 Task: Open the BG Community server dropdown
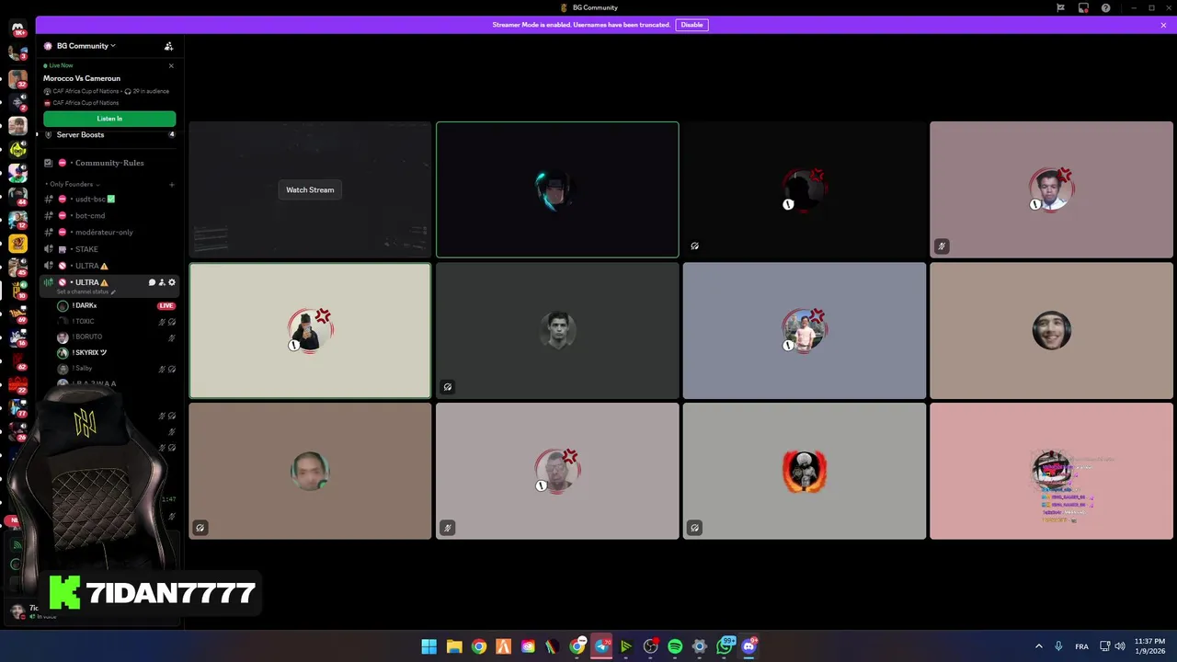click(86, 46)
